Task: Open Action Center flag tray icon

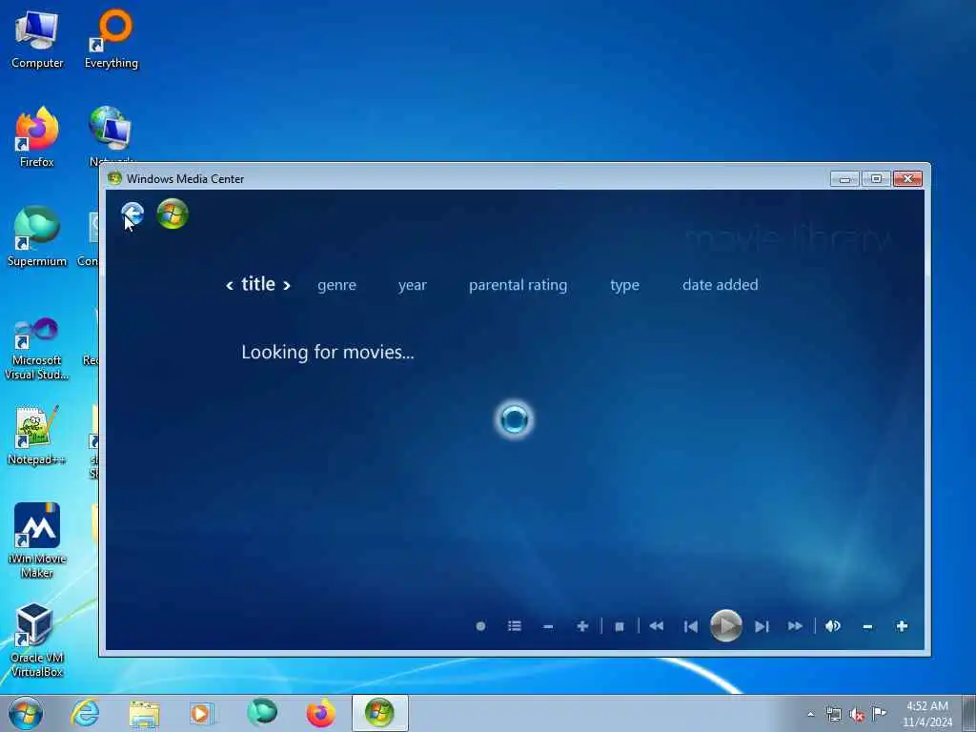Action: (879, 713)
